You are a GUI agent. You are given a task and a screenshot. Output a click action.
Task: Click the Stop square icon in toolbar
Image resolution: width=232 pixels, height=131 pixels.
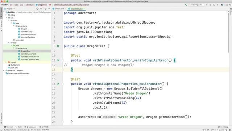click(x=217, y=5)
